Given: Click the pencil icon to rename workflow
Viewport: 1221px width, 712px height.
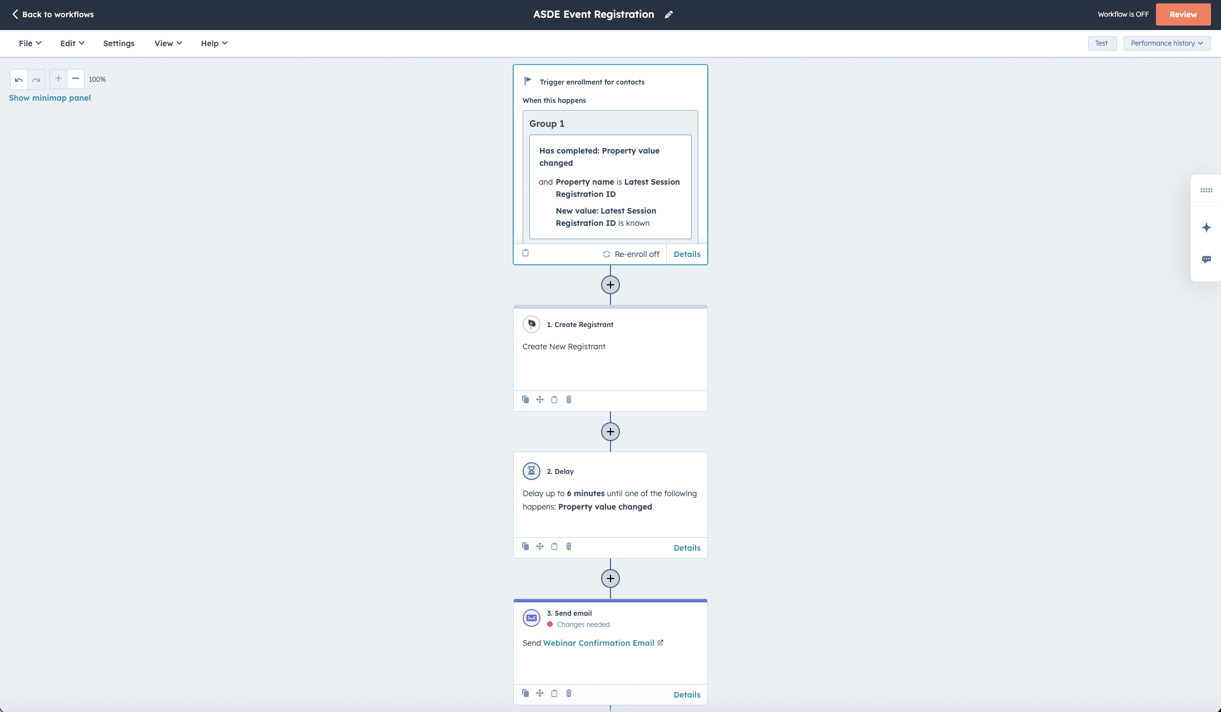Looking at the screenshot, I should pos(669,14).
